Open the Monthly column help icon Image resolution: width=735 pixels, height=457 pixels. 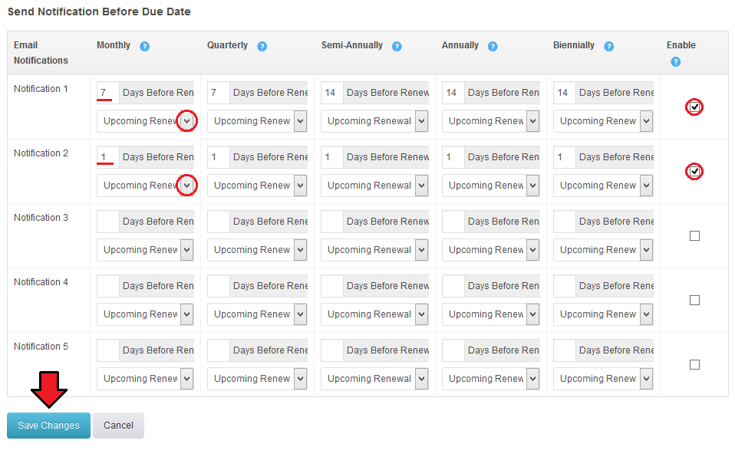[145, 47]
